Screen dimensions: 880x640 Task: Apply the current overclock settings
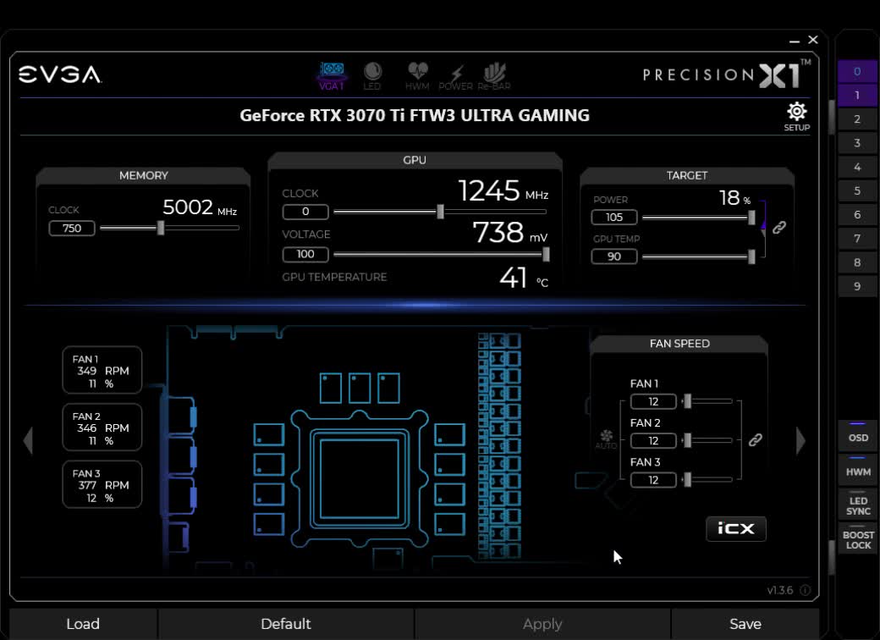click(542, 624)
